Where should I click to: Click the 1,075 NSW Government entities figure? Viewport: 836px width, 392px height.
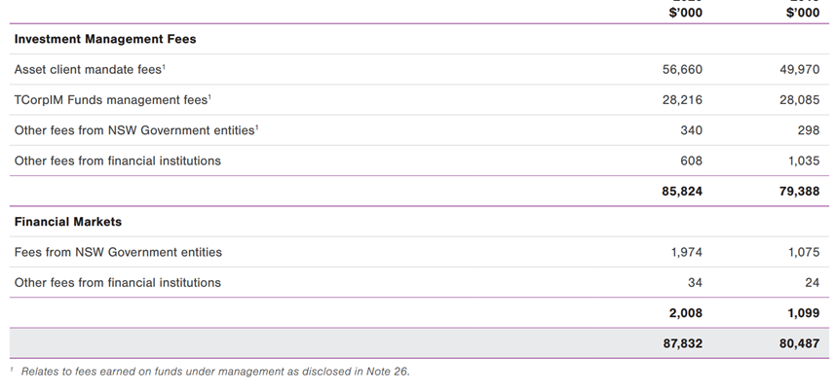tap(802, 252)
